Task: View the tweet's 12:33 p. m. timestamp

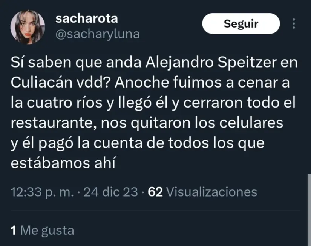Action: [x=42, y=192]
